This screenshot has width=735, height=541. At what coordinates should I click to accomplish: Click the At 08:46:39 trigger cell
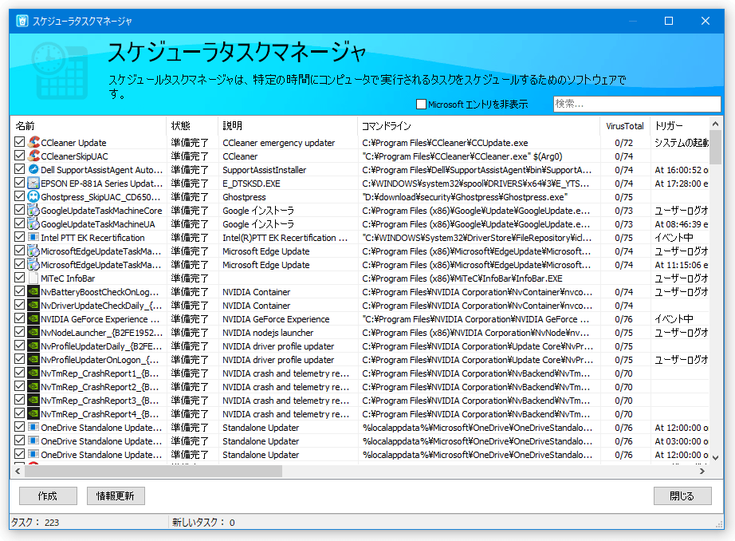click(682, 224)
